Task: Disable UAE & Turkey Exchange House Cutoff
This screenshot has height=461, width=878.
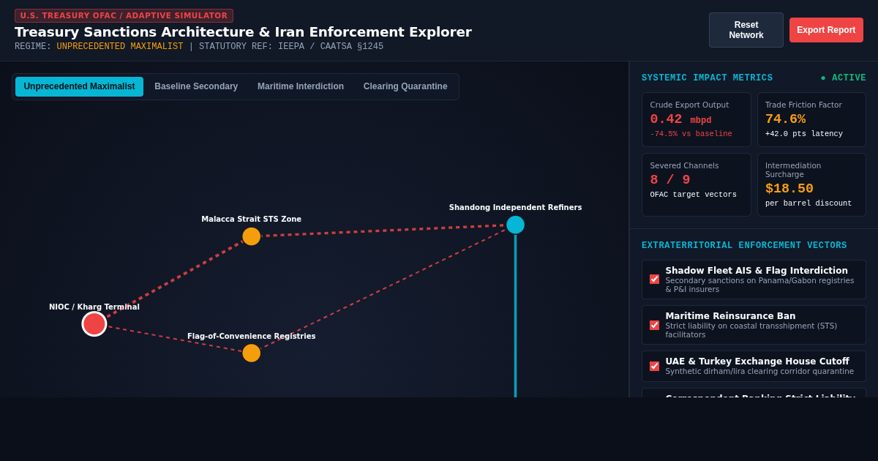Action: 654,366
